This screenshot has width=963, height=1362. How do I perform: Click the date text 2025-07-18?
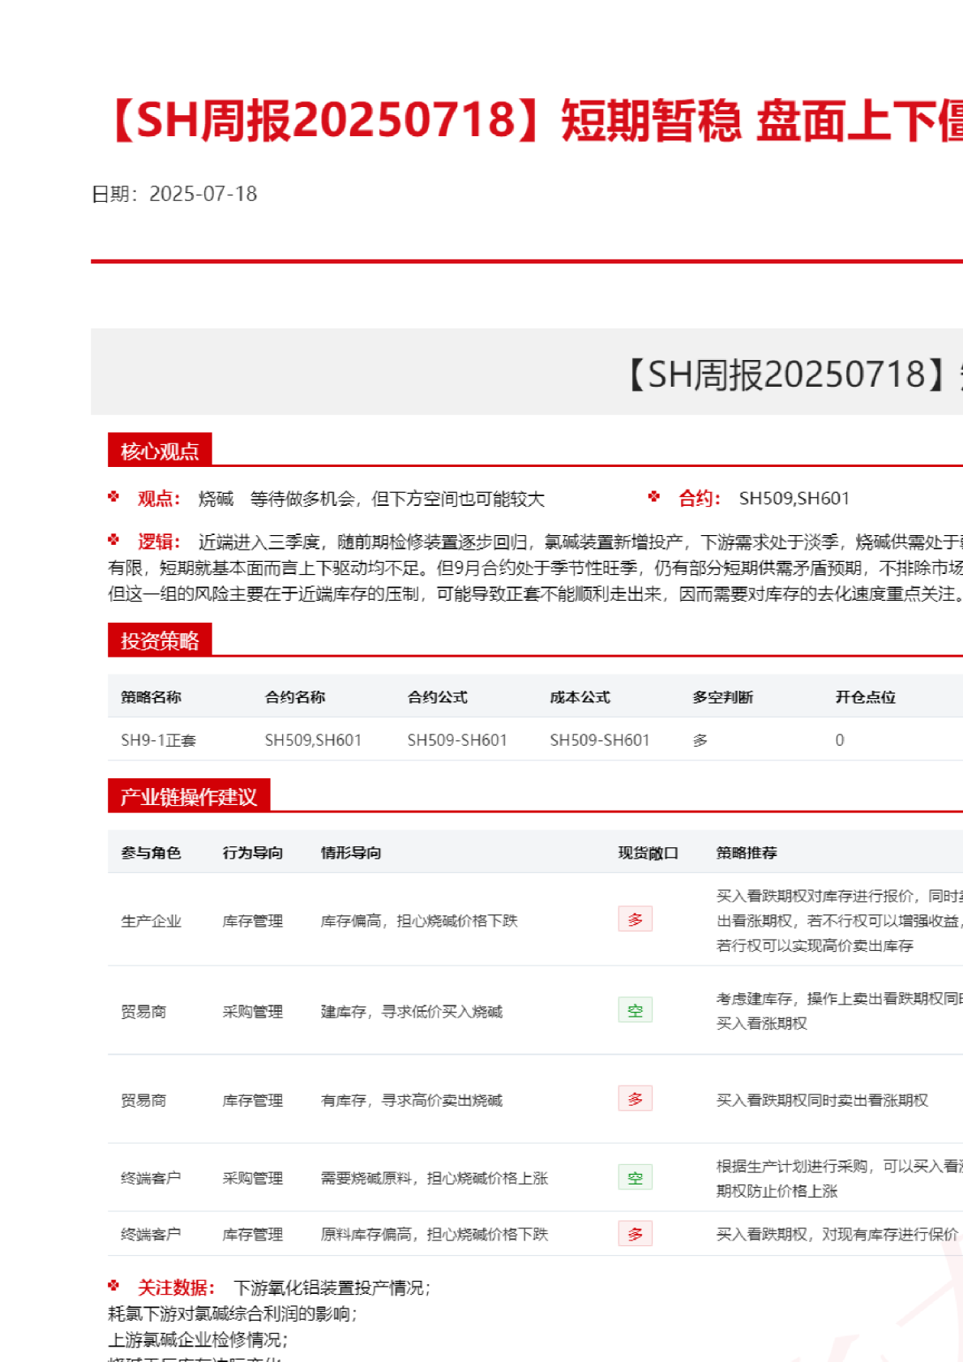tap(203, 194)
